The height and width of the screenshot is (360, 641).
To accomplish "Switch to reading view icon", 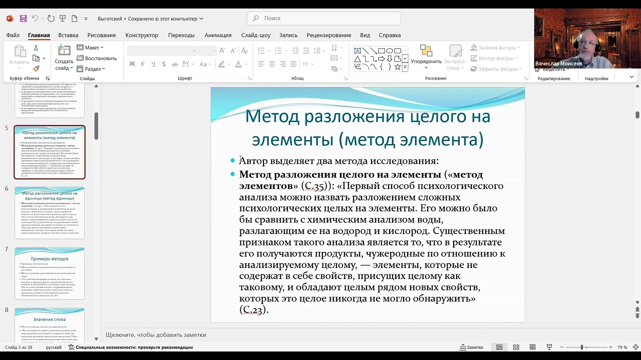I will [x=532, y=347].
